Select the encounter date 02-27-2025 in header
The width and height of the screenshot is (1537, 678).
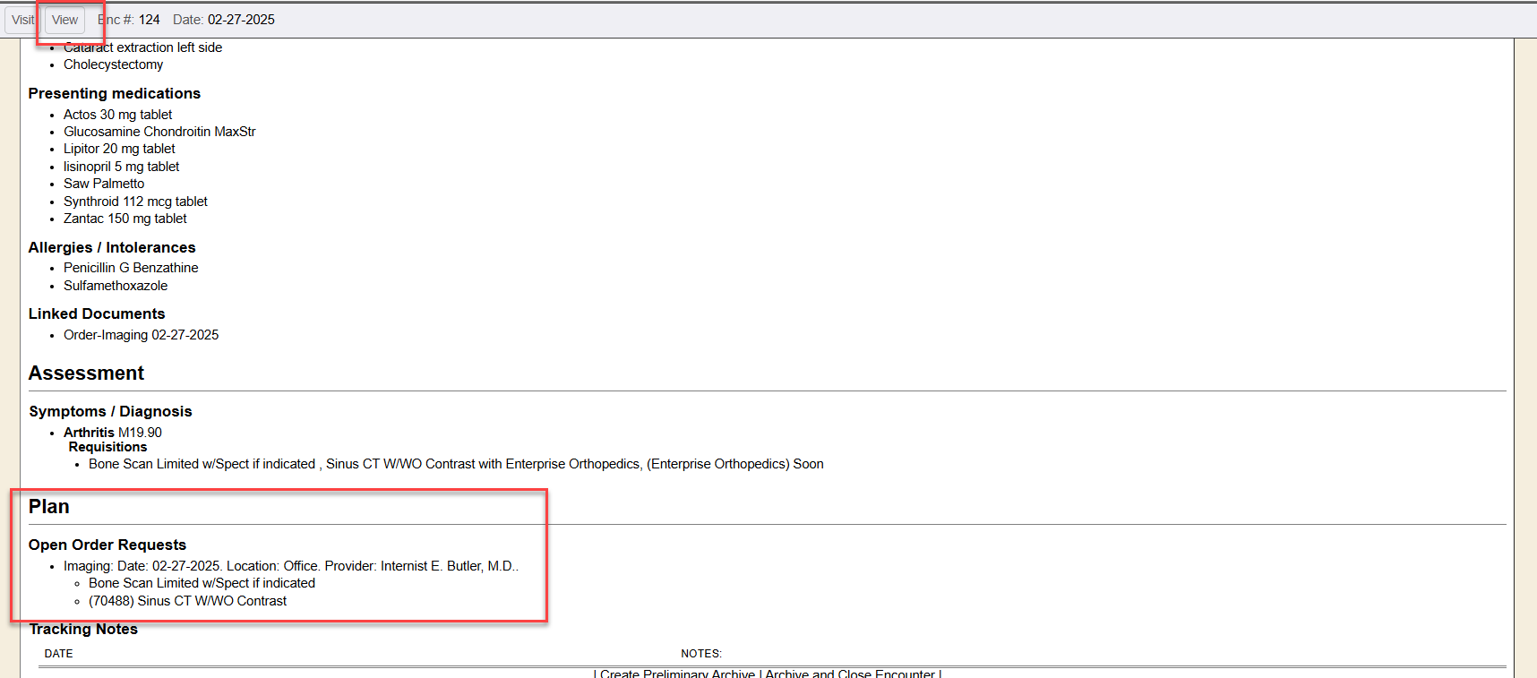tap(241, 20)
